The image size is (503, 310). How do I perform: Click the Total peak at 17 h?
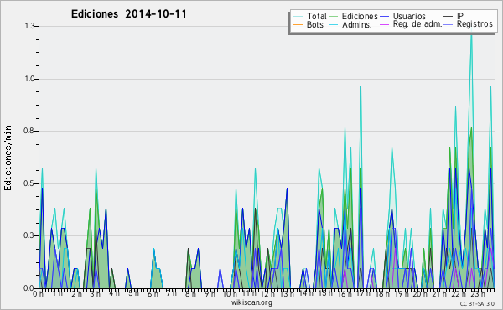tap(360, 87)
